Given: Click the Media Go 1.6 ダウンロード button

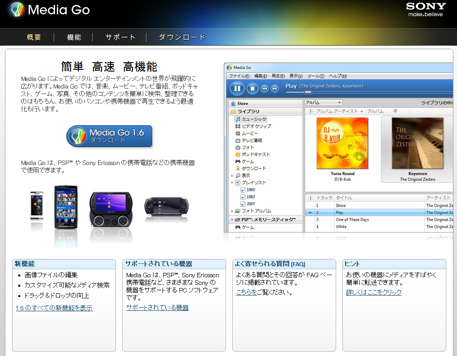Looking at the screenshot, I should pos(109,136).
